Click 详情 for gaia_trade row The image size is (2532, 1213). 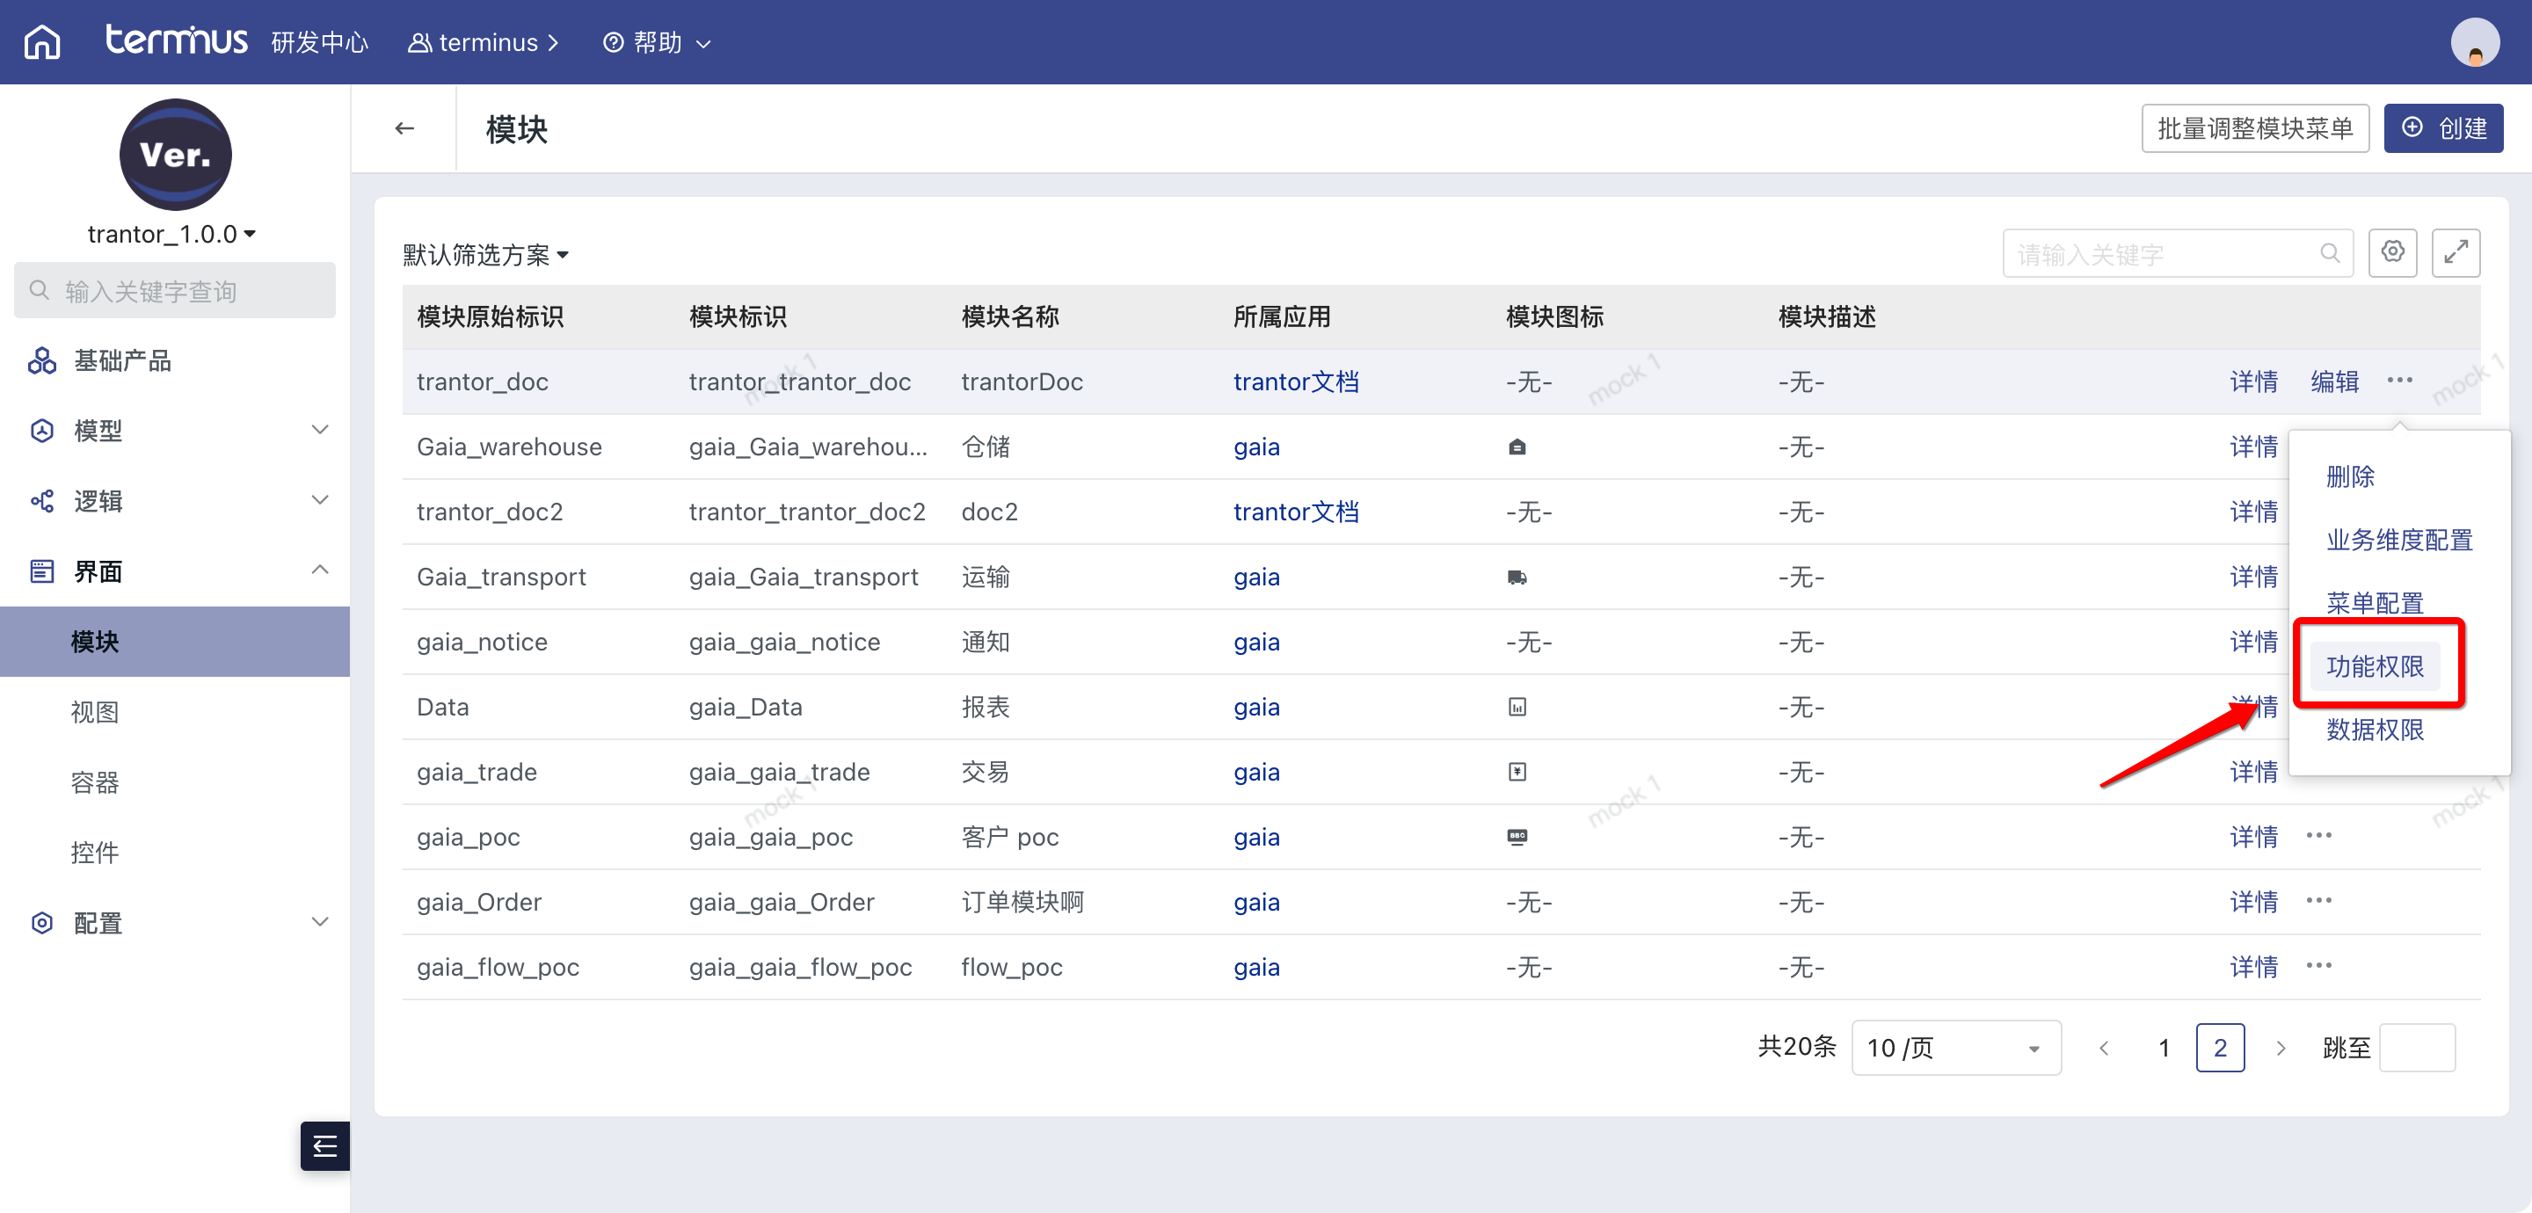pos(2254,772)
